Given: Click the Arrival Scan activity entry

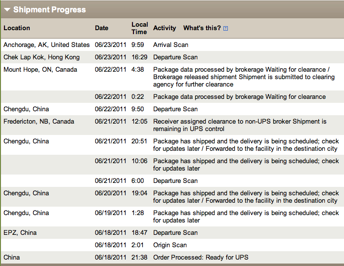Looking at the screenshot, I should pos(171,45).
